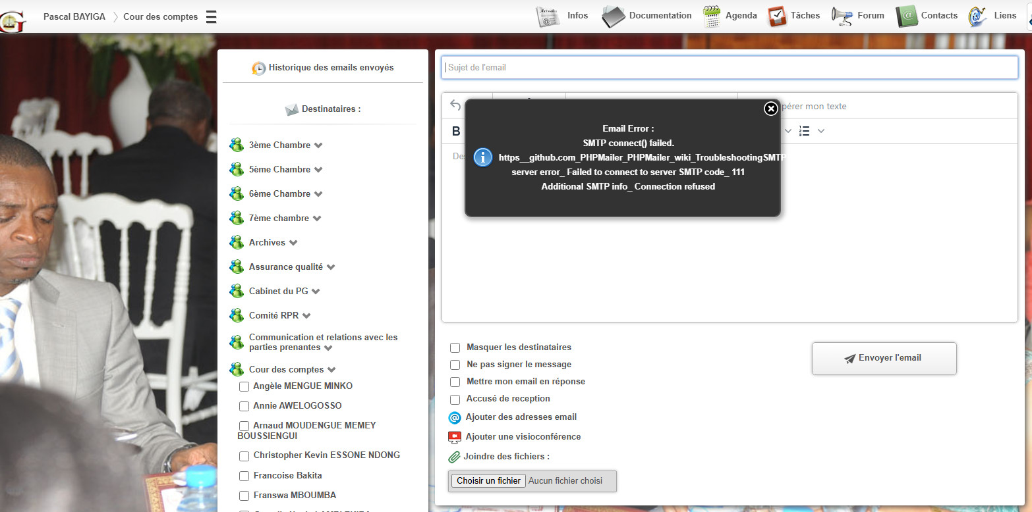Open the Liens page
Viewport: 1032px width, 512px height.
pos(1005,15)
